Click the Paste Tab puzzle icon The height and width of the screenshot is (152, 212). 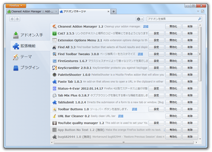coord(55,82)
